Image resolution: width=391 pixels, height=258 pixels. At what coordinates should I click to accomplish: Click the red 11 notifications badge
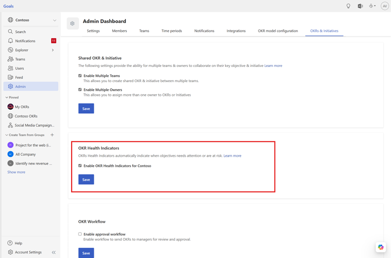click(54, 41)
